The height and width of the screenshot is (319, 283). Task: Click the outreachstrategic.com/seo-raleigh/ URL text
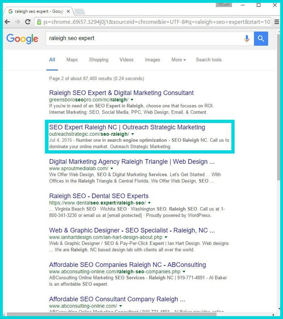[x=89, y=134]
